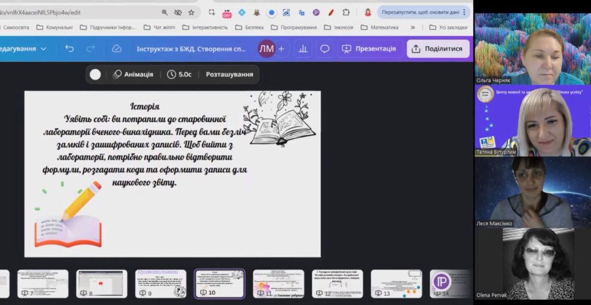Open the Комунальні bookmark folder
The image size is (591, 305).
coord(55,28)
